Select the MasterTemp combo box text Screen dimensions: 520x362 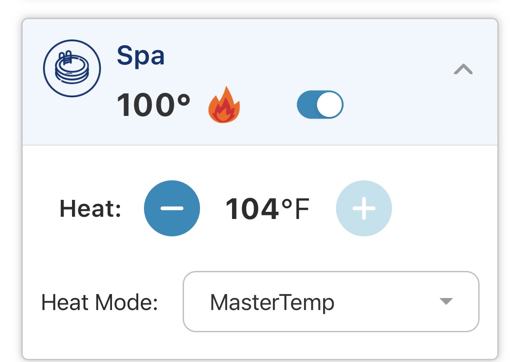tap(272, 302)
